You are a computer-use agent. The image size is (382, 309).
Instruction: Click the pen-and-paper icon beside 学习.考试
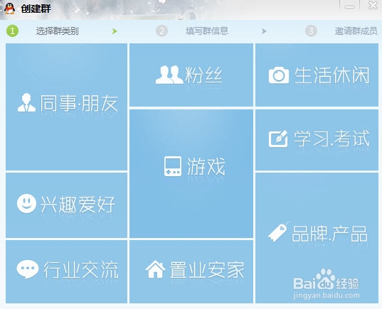click(x=278, y=139)
